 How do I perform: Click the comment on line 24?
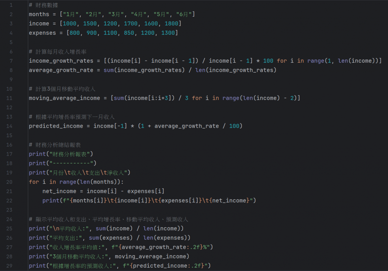pos(108,220)
